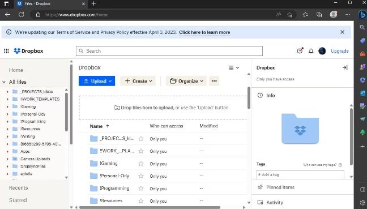Open a new browser tab
The width and height of the screenshot is (367, 209).
tap(93, 3)
